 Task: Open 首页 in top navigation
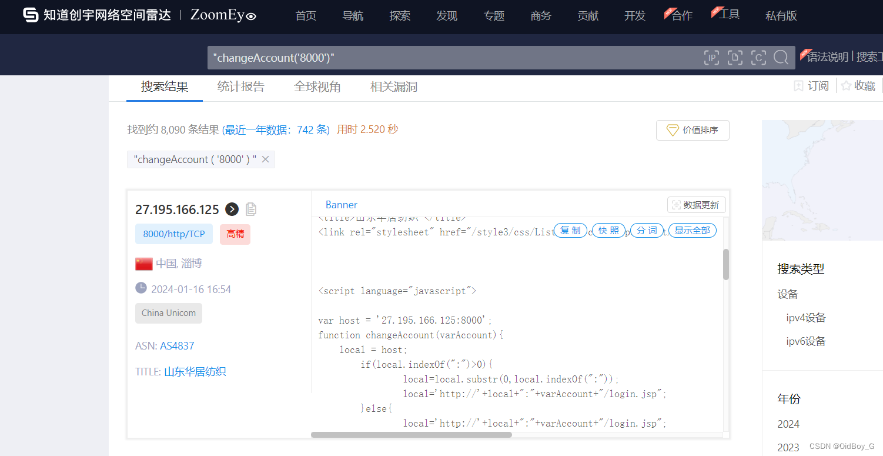tap(306, 16)
